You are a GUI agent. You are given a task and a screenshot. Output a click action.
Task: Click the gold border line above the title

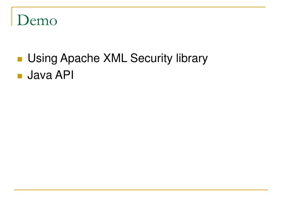coord(139,7)
